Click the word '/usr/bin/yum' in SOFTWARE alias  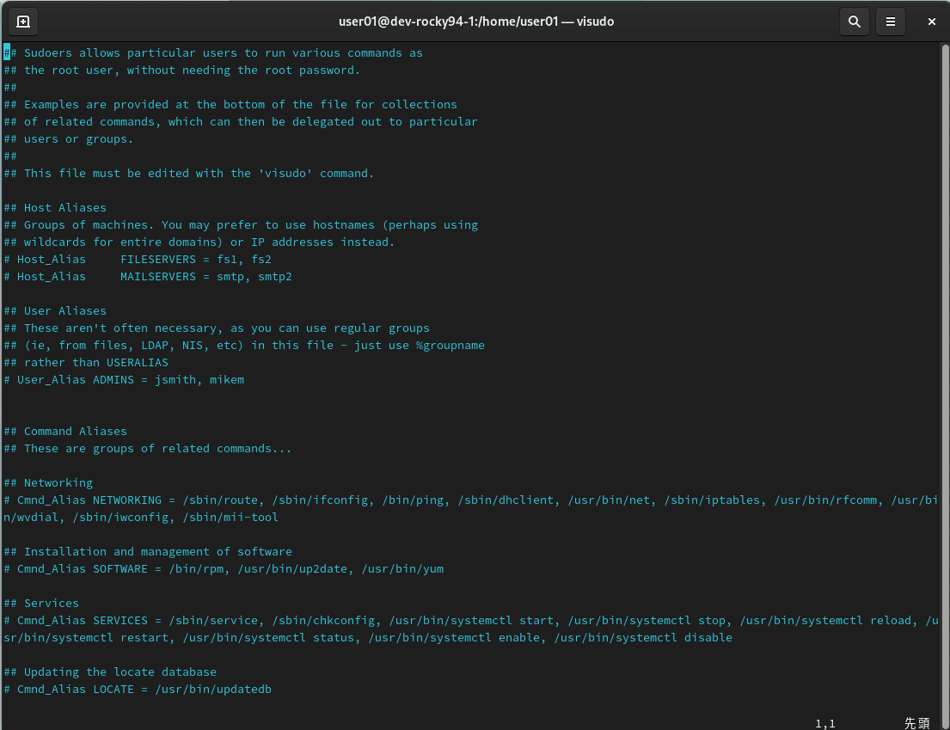(x=401, y=568)
